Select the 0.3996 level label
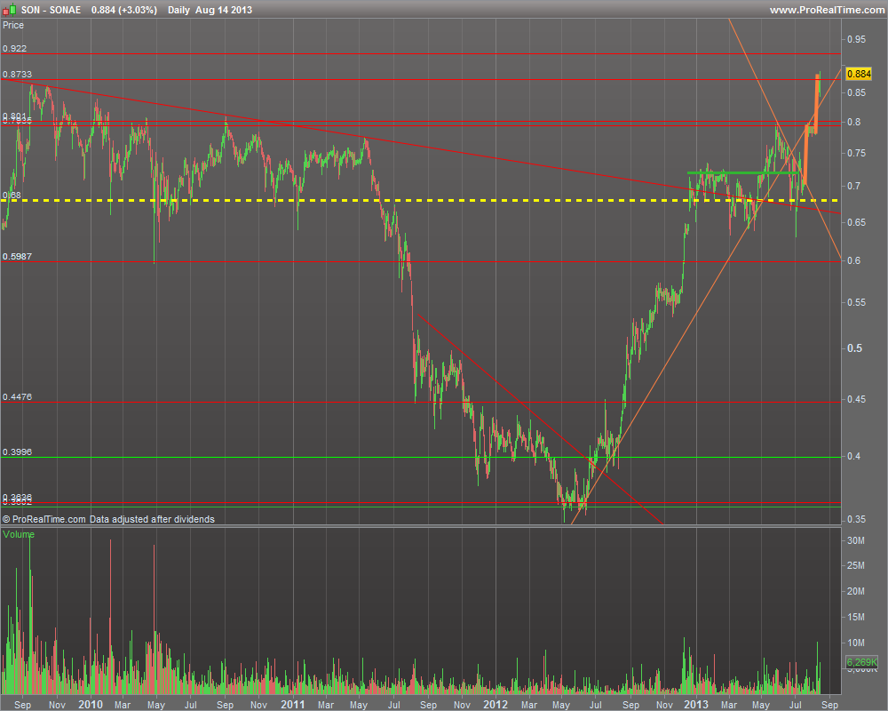The width and height of the screenshot is (888, 711). [x=17, y=451]
